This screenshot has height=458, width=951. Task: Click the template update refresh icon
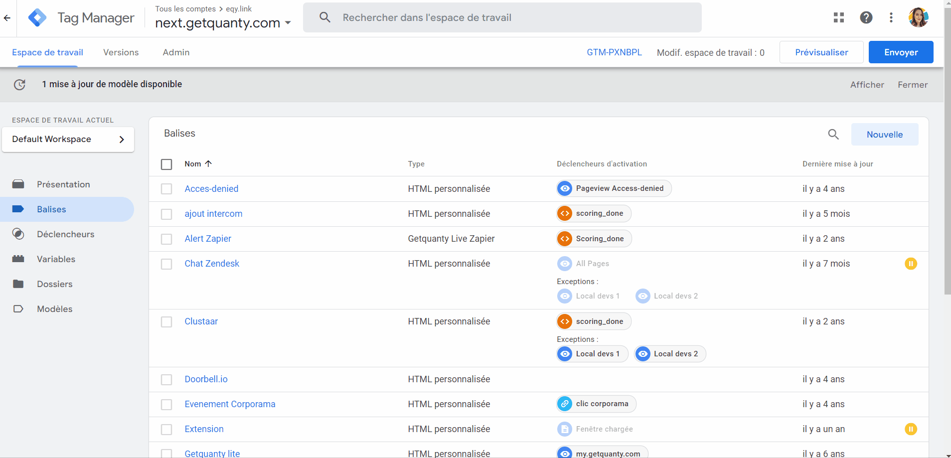tap(19, 85)
